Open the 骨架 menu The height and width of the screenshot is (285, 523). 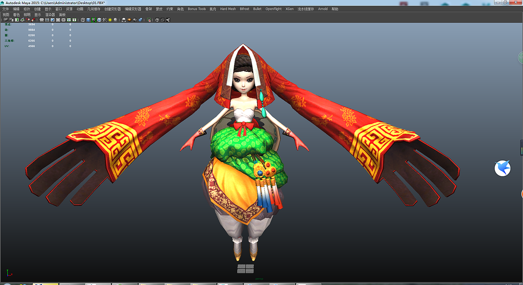point(149,9)
